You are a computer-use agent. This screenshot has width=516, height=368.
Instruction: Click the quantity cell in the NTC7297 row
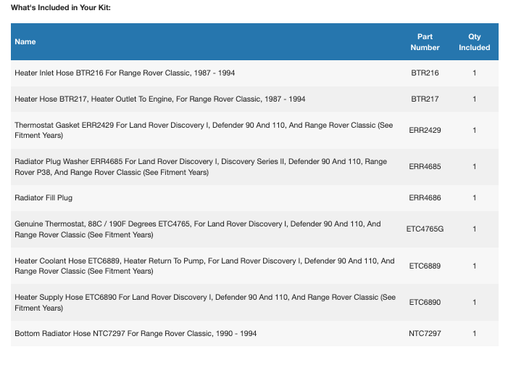click(x=474, y=333)
